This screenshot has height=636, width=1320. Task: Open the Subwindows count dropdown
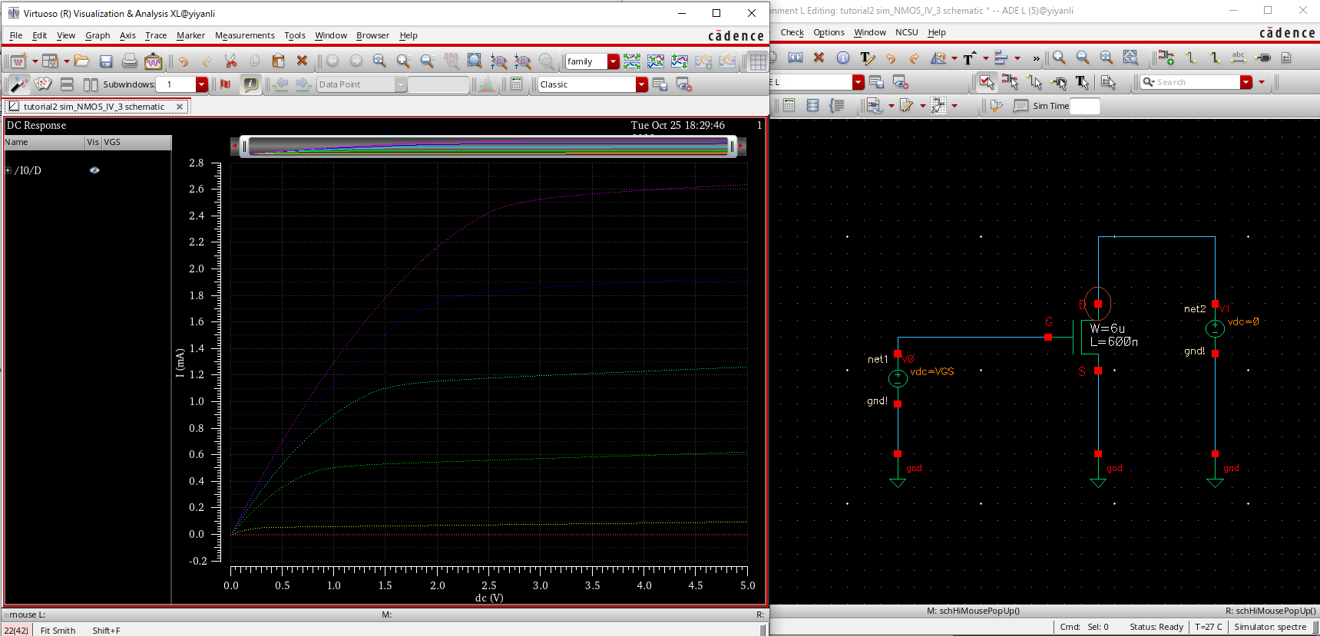tap(201, 84)
